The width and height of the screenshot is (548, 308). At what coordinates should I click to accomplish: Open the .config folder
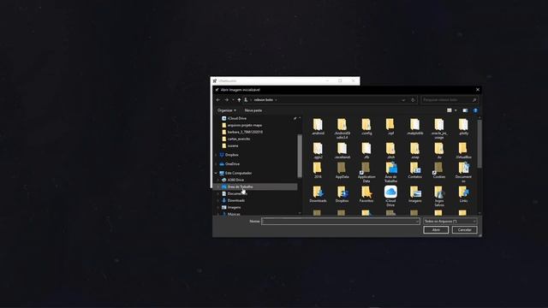tap(366, 127)
